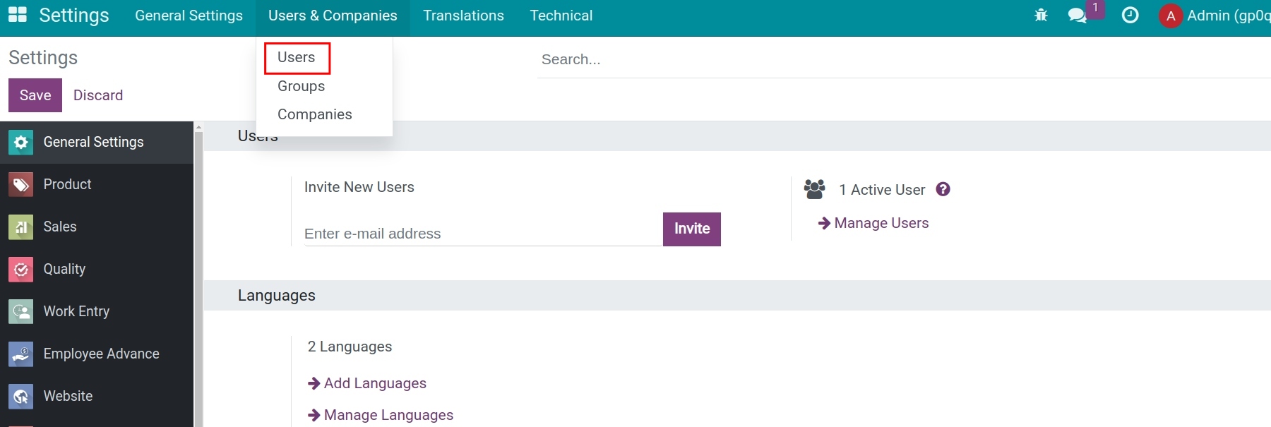Open the General Settings top menu
Screen dimensions: 1271x427
(189, 16)
